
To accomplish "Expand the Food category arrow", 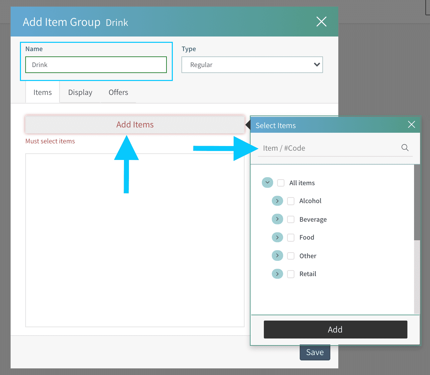I will pyautogui.click(x=277, y=237).
